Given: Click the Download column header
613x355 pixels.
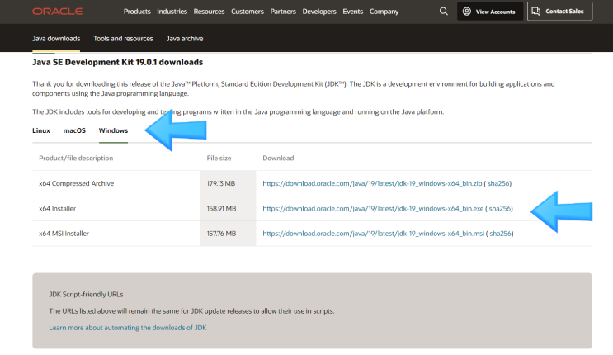Looking at the screenshot, I should 278,158.
